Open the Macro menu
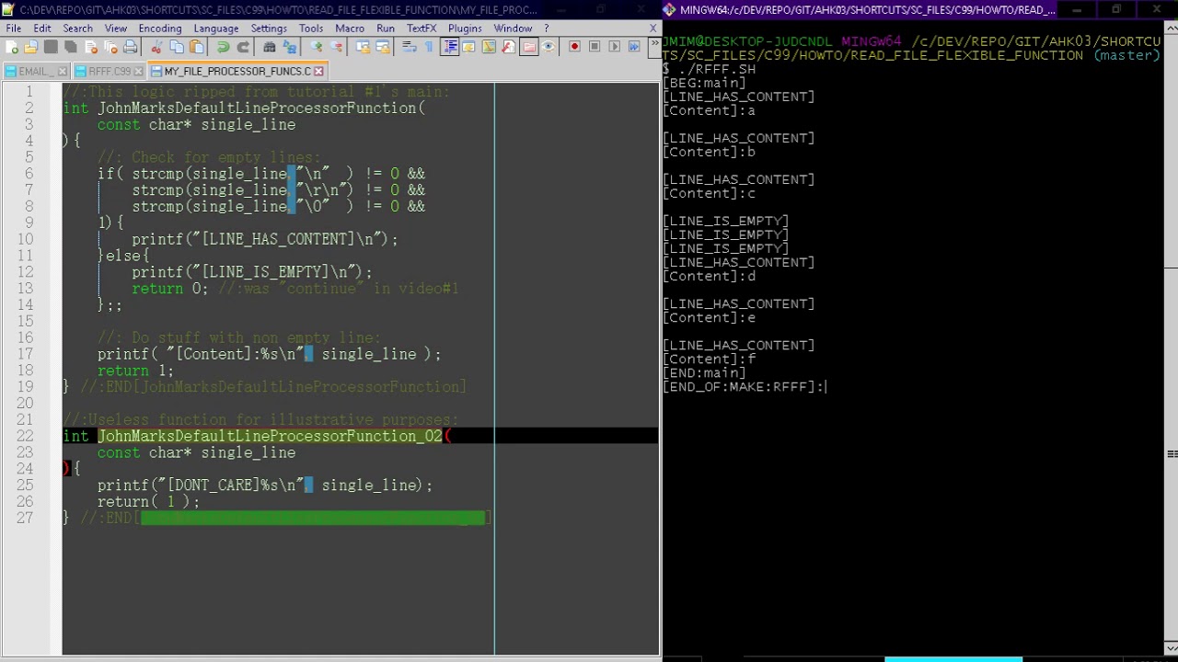Screen dimensions: 1178x662 click(x=350, y=29)
